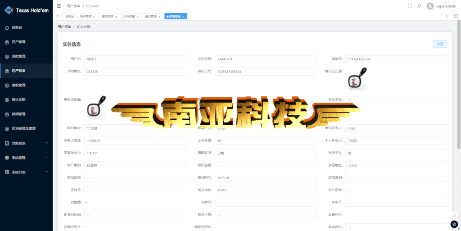Click the page vertical scrollbar

[460, 85]
